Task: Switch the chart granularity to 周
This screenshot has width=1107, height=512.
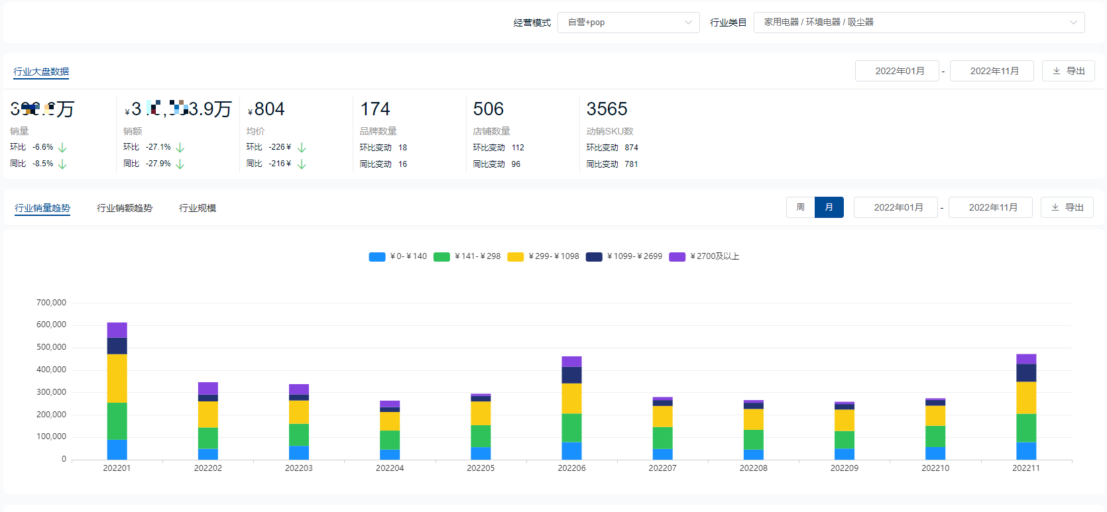Action: [x=800, y=207]
